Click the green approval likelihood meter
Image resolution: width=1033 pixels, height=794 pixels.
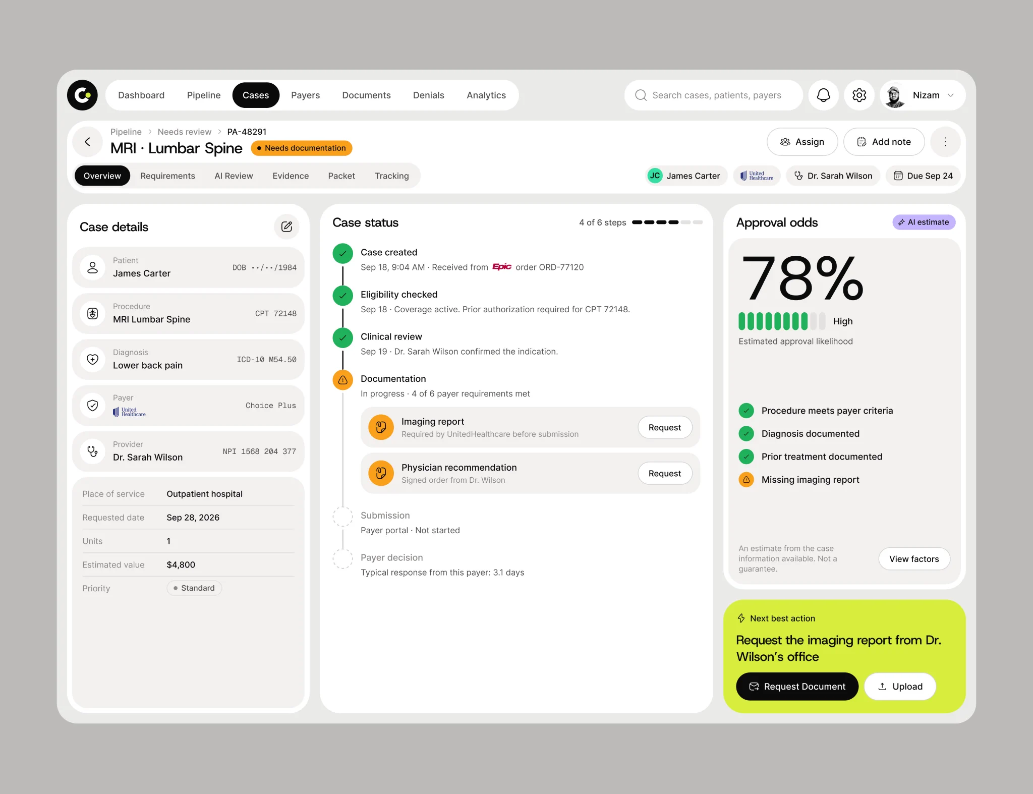click(x=782, y=321)
